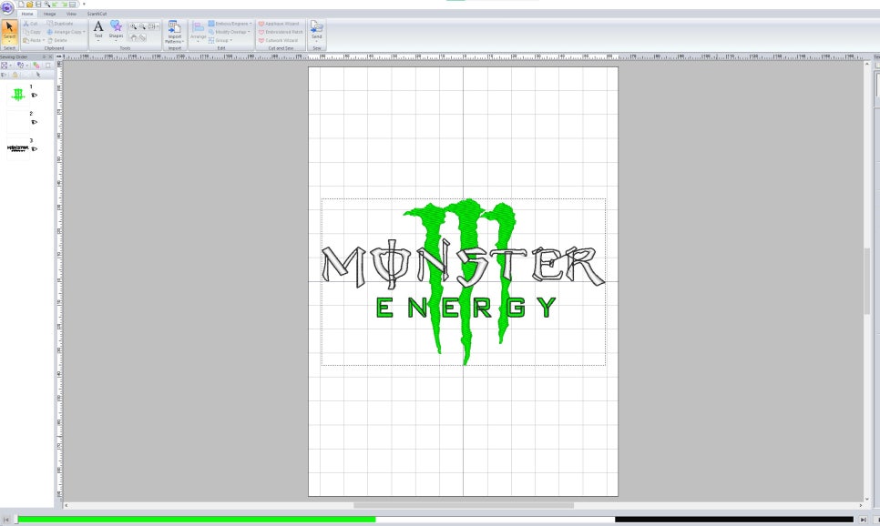Click the first Sewing Order toolbar icon
Image resolution: width=880 pixels, height=526 pixels.
[x=5, y=66]
